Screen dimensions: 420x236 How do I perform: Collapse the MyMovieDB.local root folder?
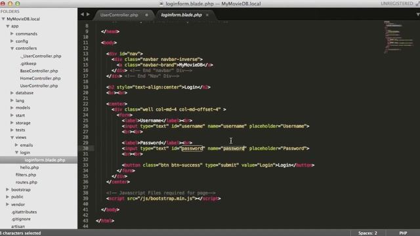3,19
